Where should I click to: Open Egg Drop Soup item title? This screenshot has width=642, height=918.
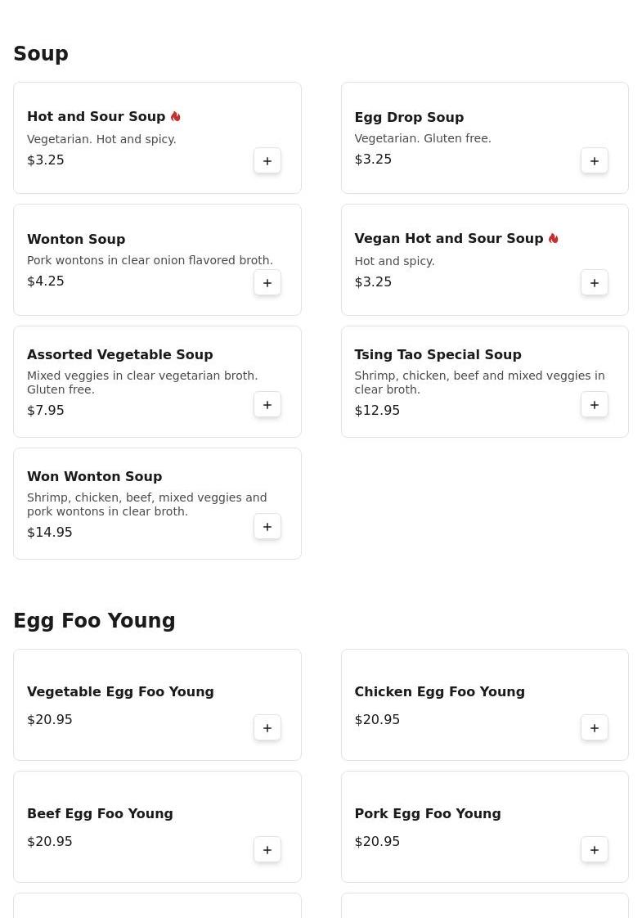coord(409,117)
